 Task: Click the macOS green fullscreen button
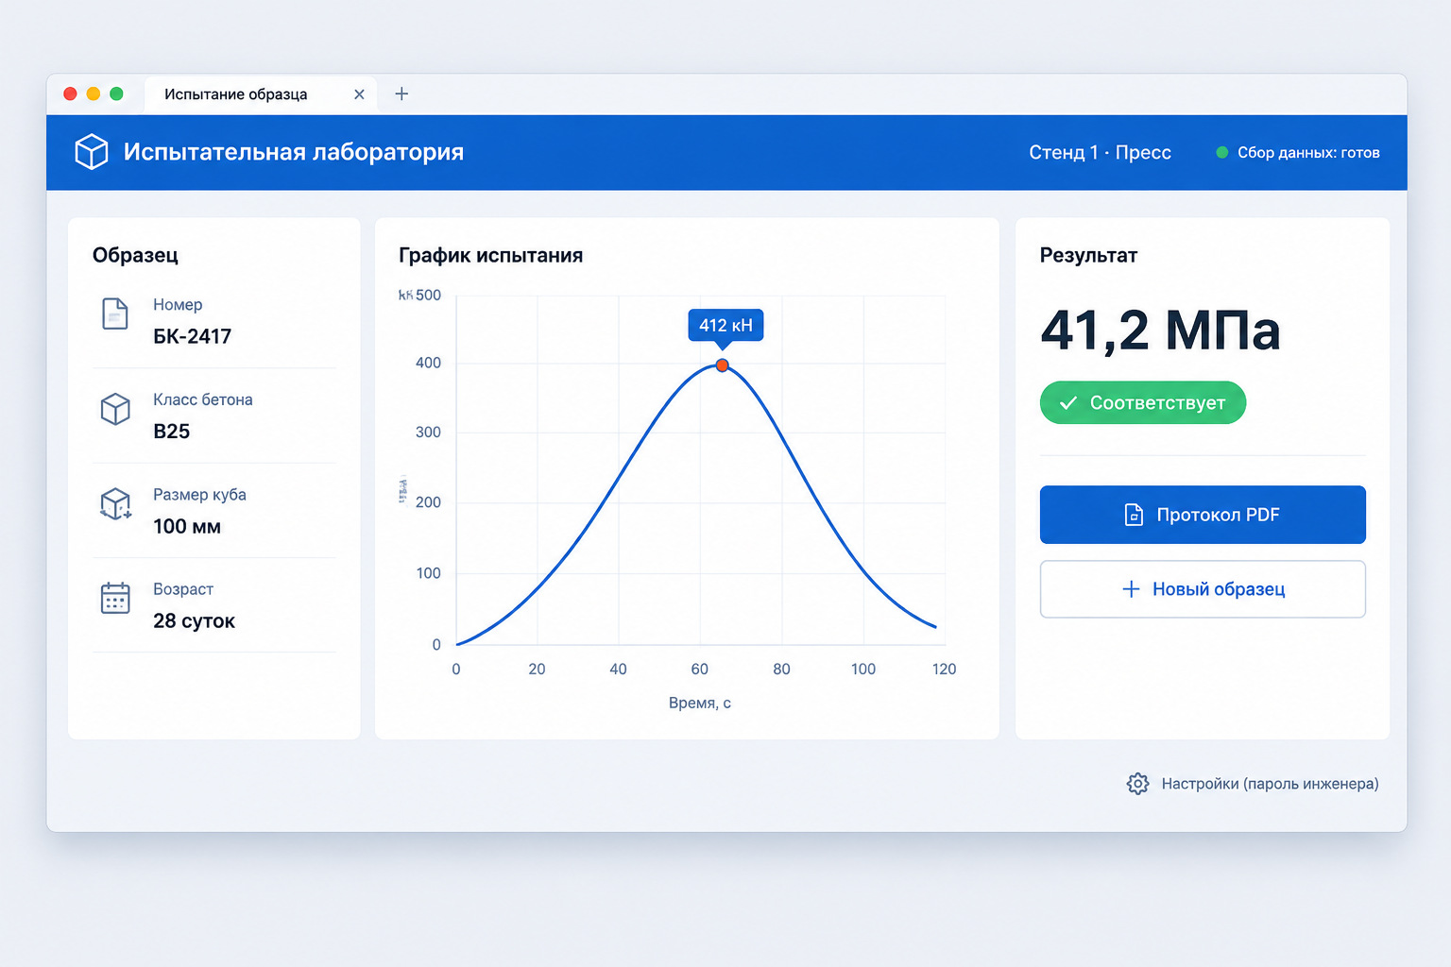[x=116, y=93]
